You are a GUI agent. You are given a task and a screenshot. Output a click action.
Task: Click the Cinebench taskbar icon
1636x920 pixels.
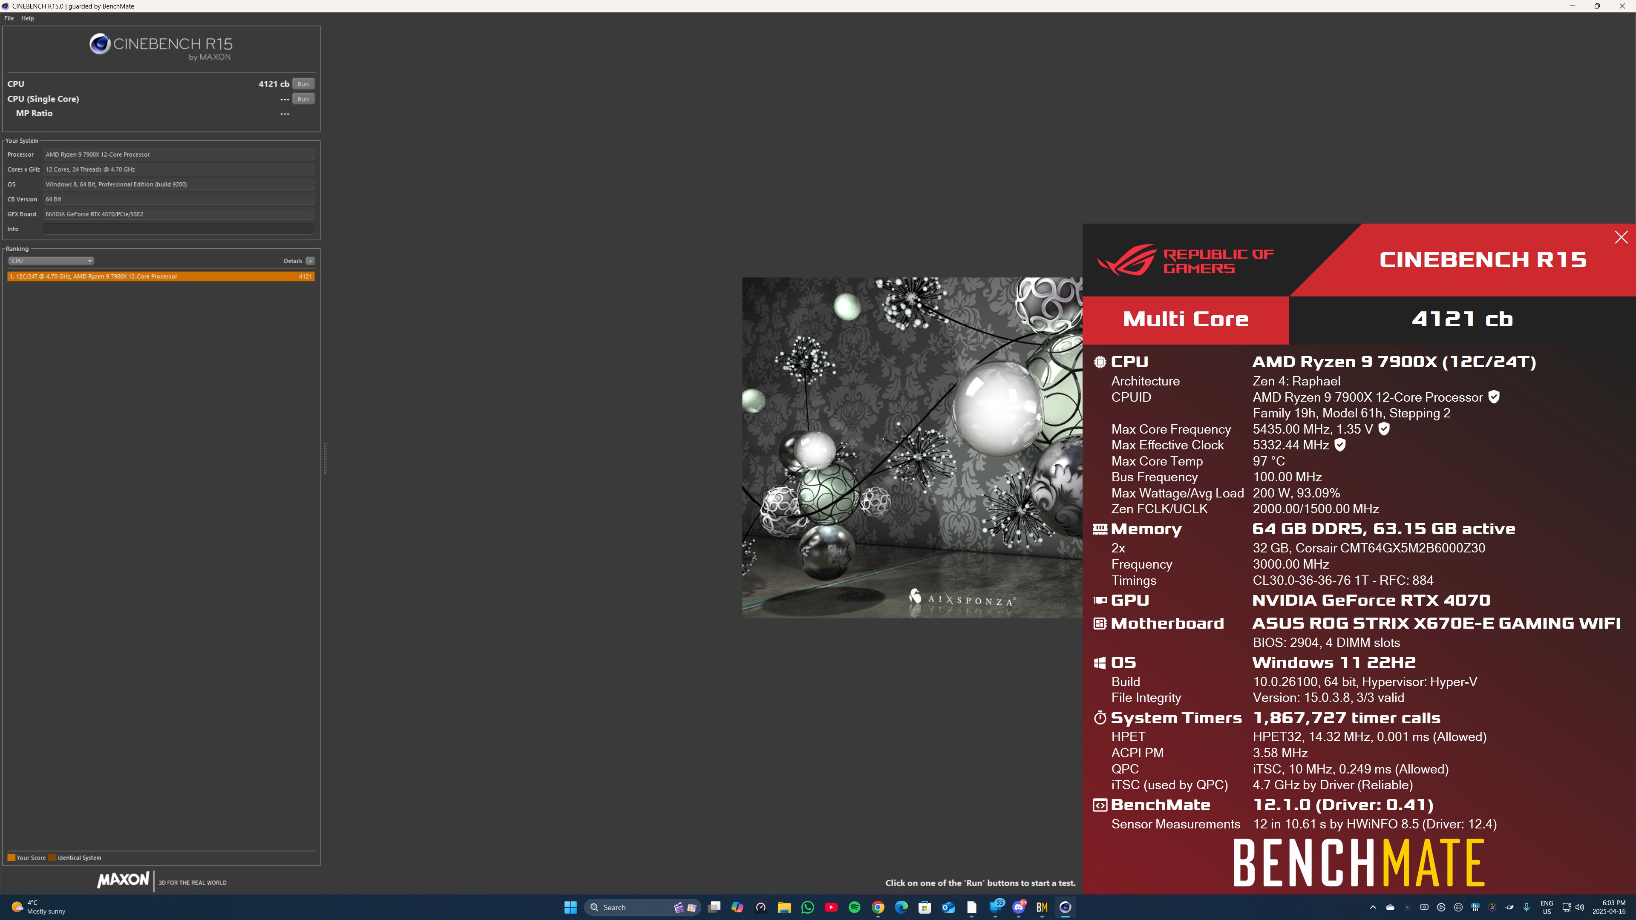pyautogui.click(x=1065, y=907)
